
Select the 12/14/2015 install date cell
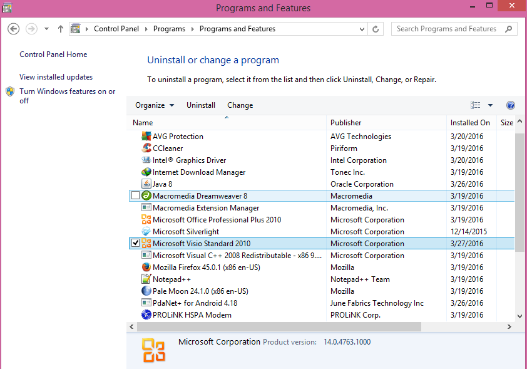pos(469,232)
